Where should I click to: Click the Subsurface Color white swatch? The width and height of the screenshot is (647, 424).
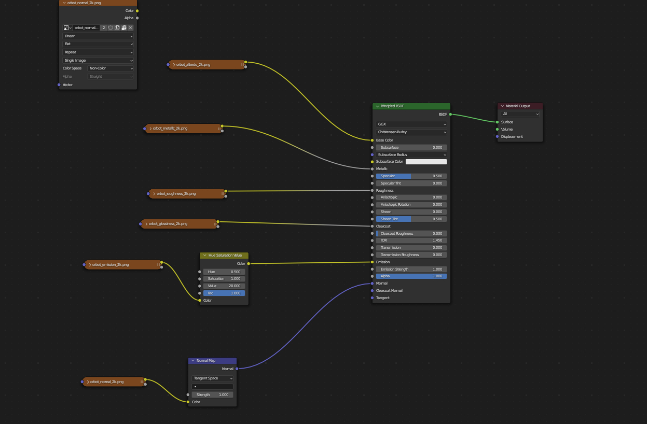[x=426, y=162]
